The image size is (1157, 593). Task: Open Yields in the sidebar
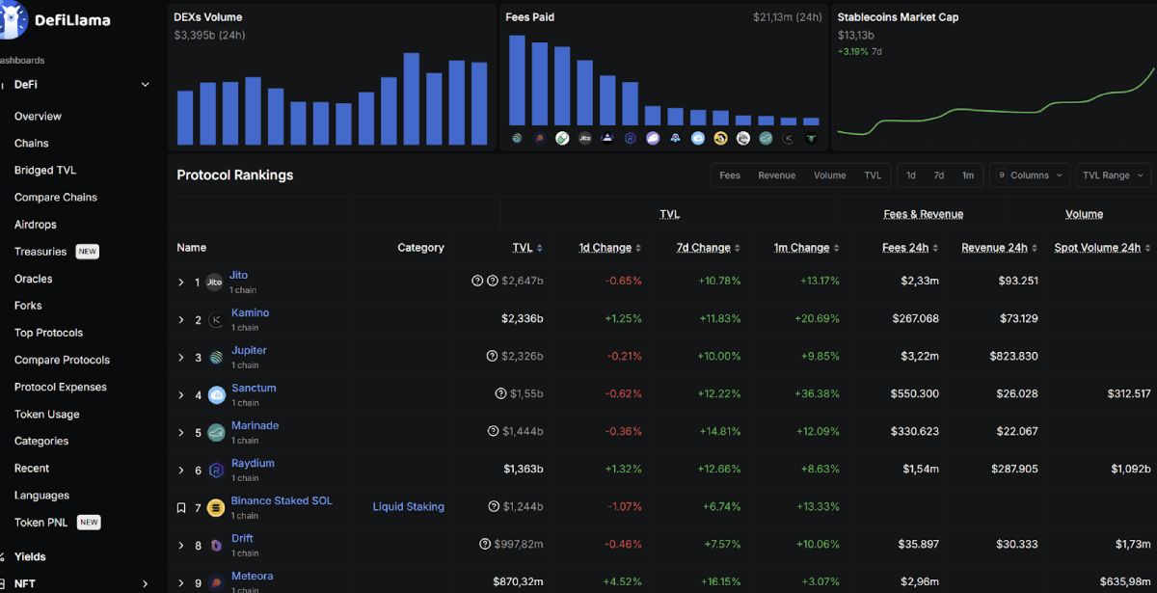(x=30, y=556)
